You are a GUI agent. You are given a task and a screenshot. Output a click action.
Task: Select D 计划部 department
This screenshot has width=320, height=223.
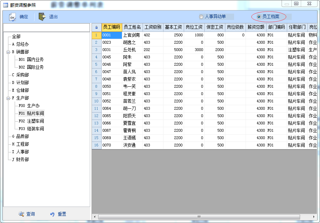pyautogui.click(x=20, y=83)
